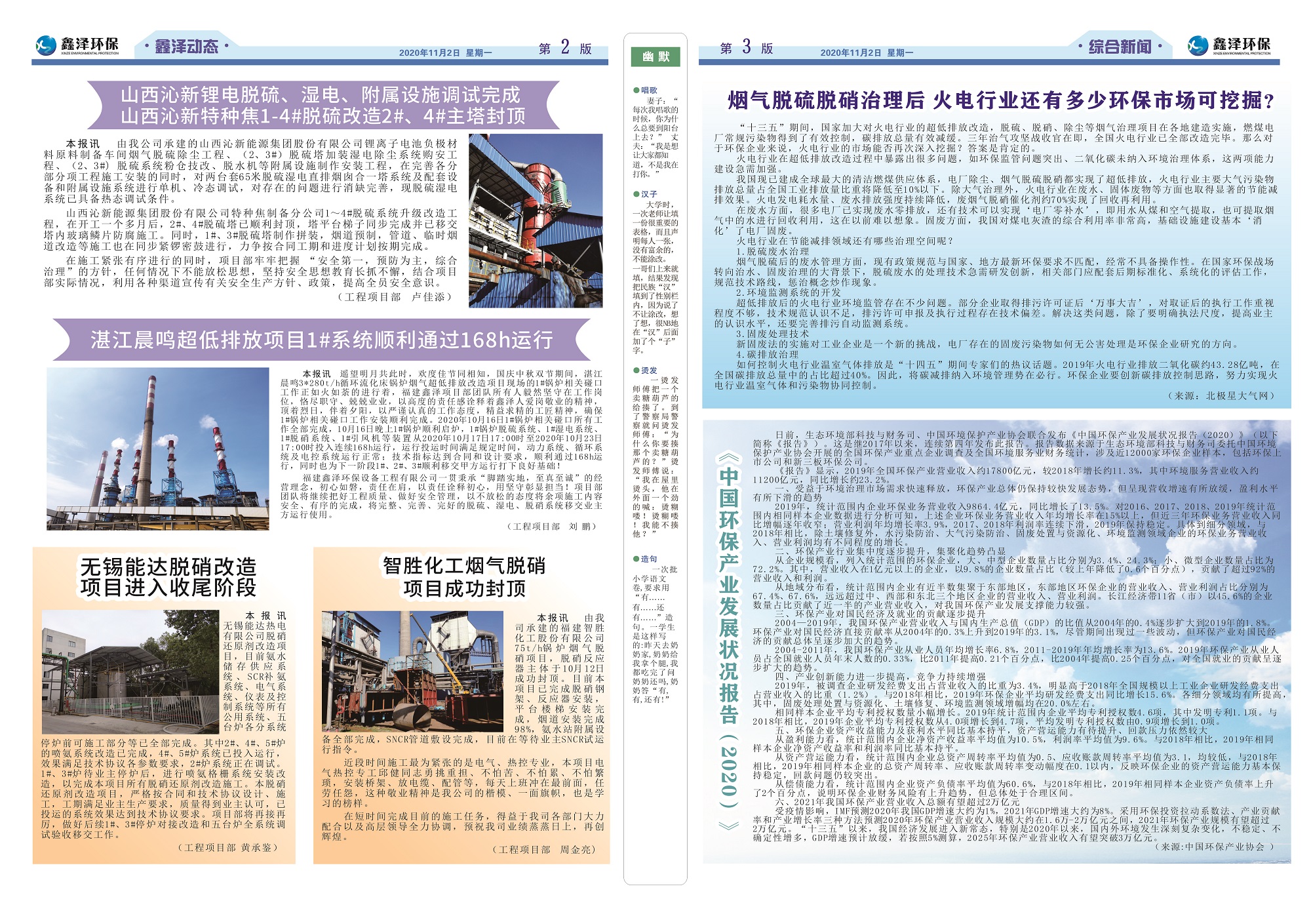Viewport: 1311px width, 918px height.
Task: Open the blue tower factory photo
Action: coord(536,220)
